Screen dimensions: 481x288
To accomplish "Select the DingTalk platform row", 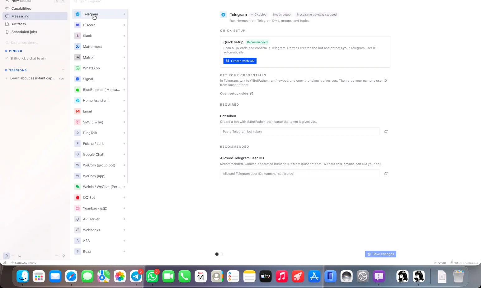I will click(100, 133).
